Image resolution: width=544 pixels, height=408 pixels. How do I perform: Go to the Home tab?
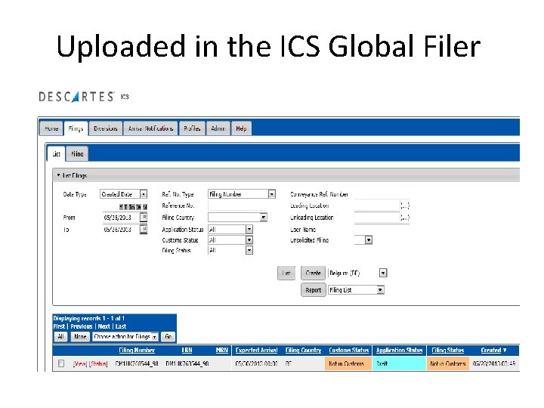pos(51,128)
